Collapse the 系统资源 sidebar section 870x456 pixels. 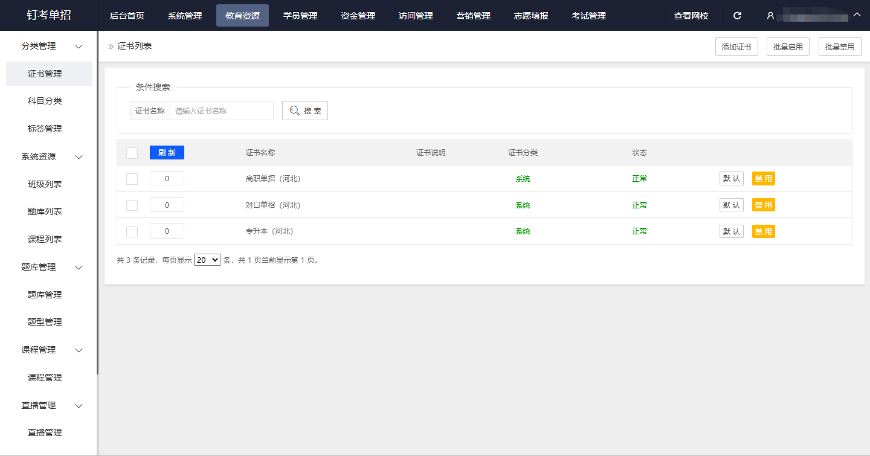point(79,157)
